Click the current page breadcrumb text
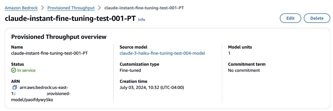Viewport: 333px width, 111px height. point(144,8)
